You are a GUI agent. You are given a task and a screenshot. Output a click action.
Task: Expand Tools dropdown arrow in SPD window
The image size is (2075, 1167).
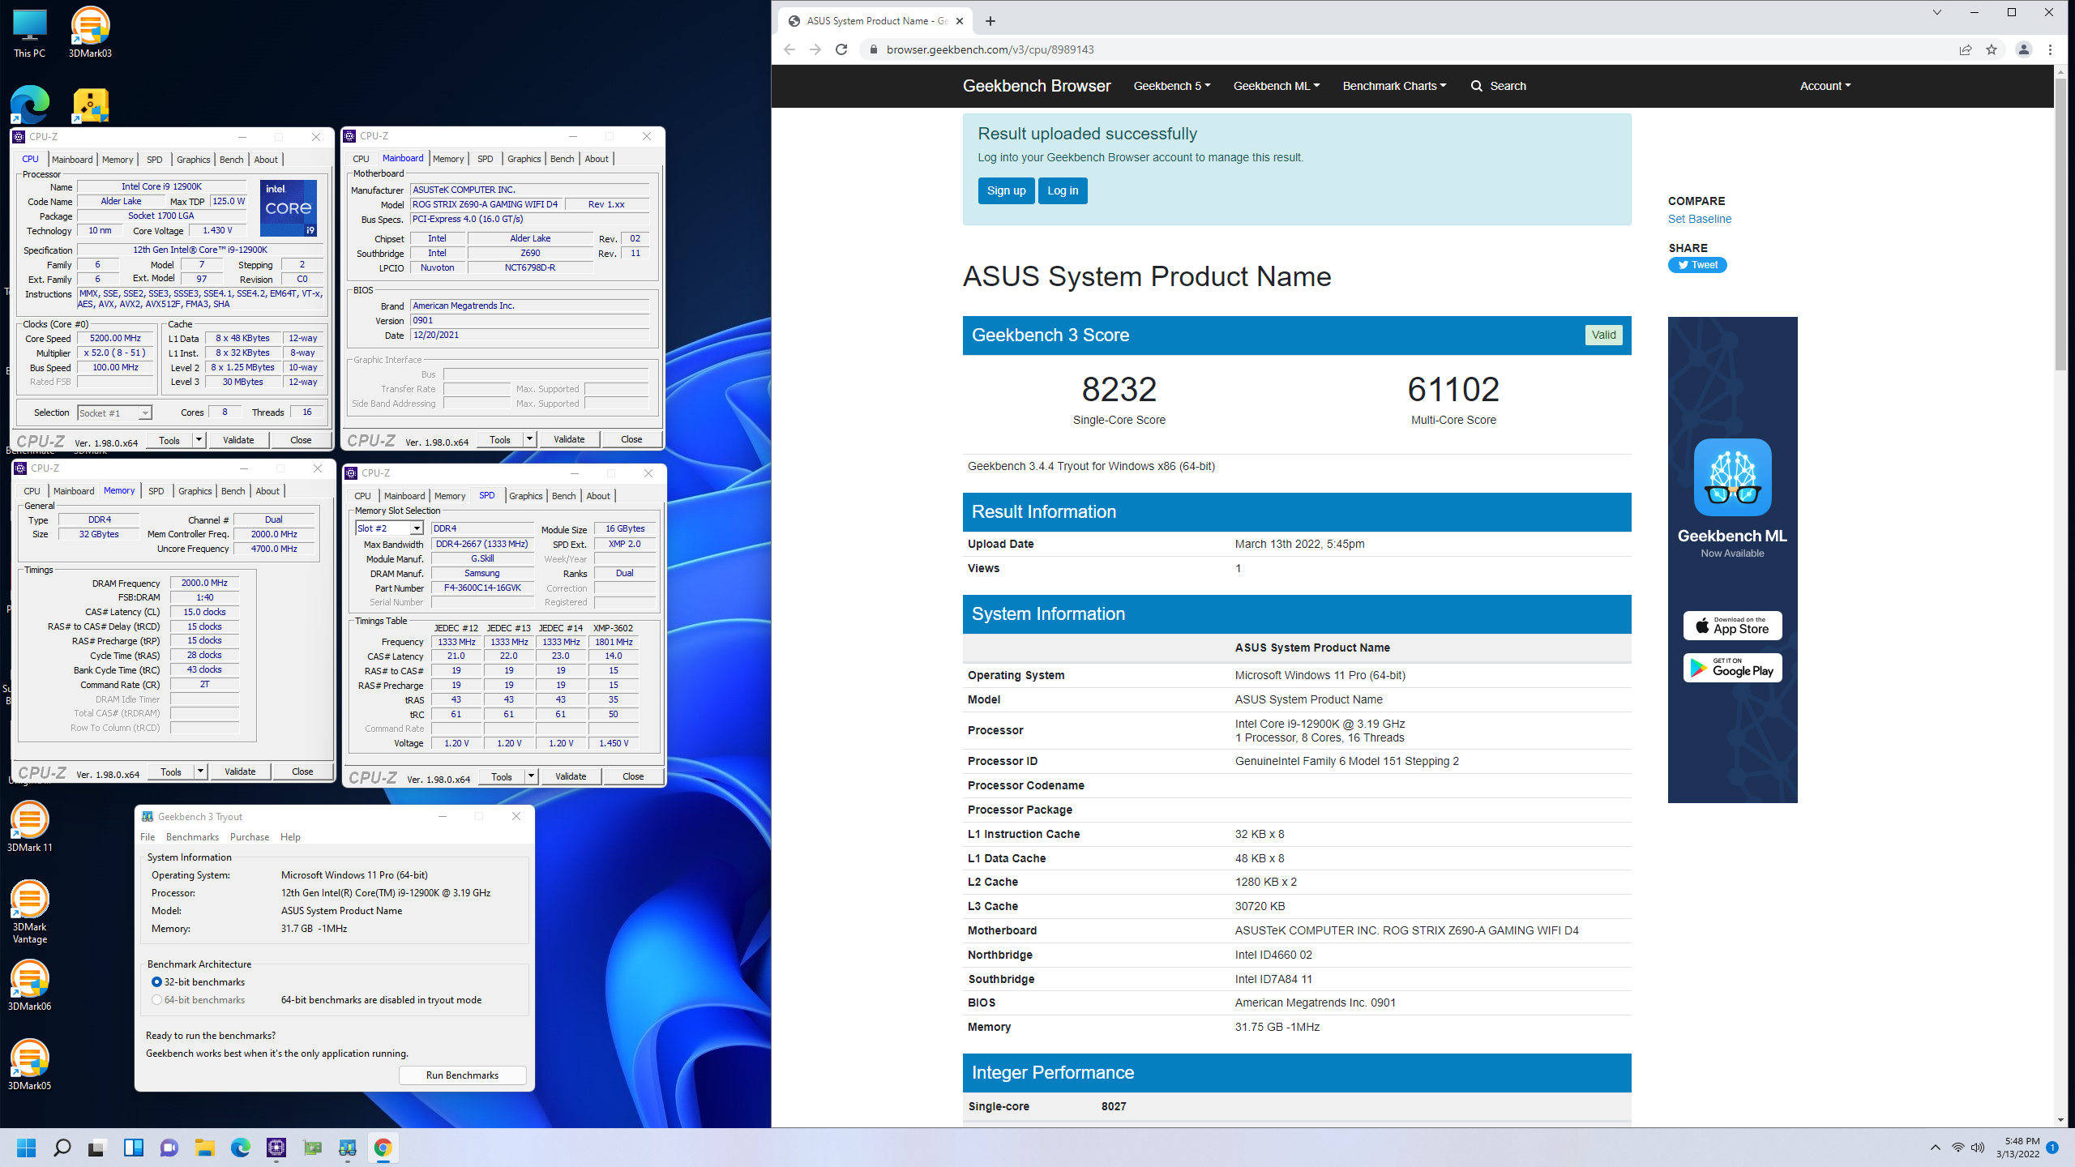pyautogui.click(x=531, y=776)
